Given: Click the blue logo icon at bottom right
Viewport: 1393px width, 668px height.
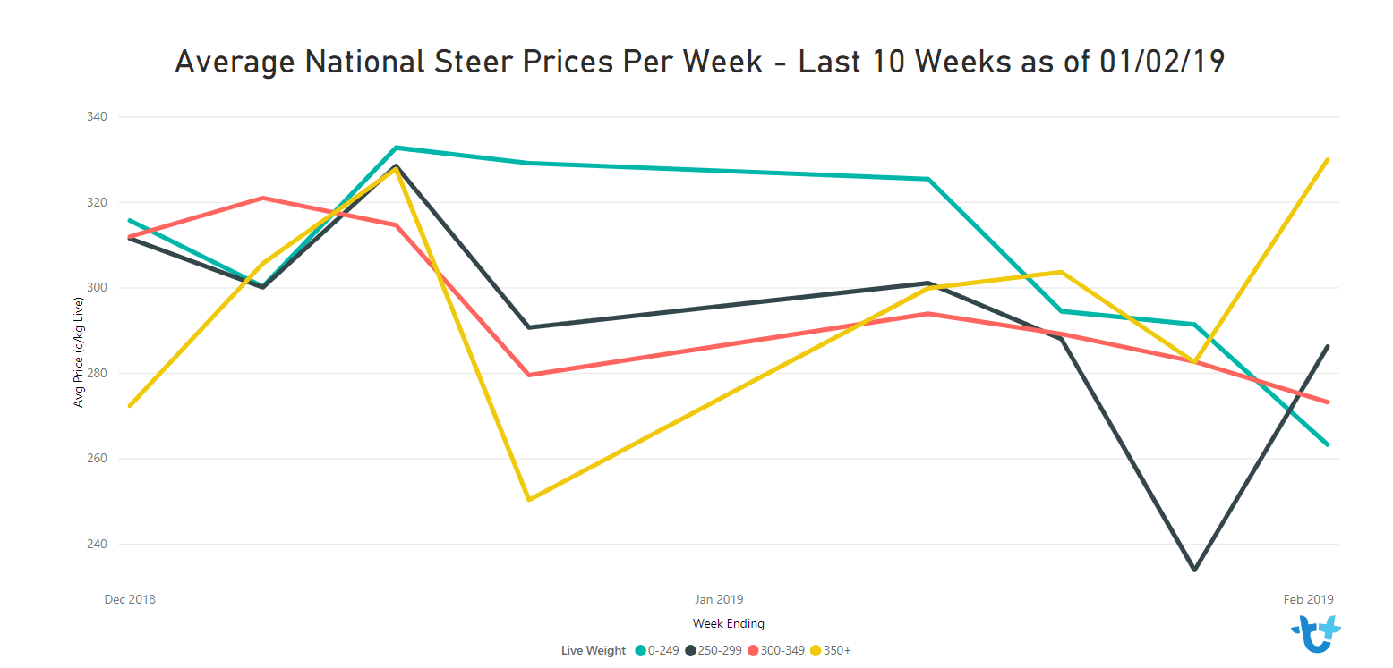Looking at the screenshot, I should (x=1316, y=637).
